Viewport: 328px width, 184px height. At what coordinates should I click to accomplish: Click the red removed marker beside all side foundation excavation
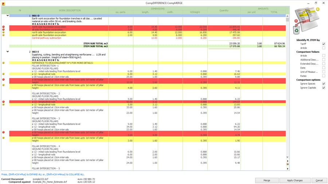pyautogui.click(x=3, y=30)
